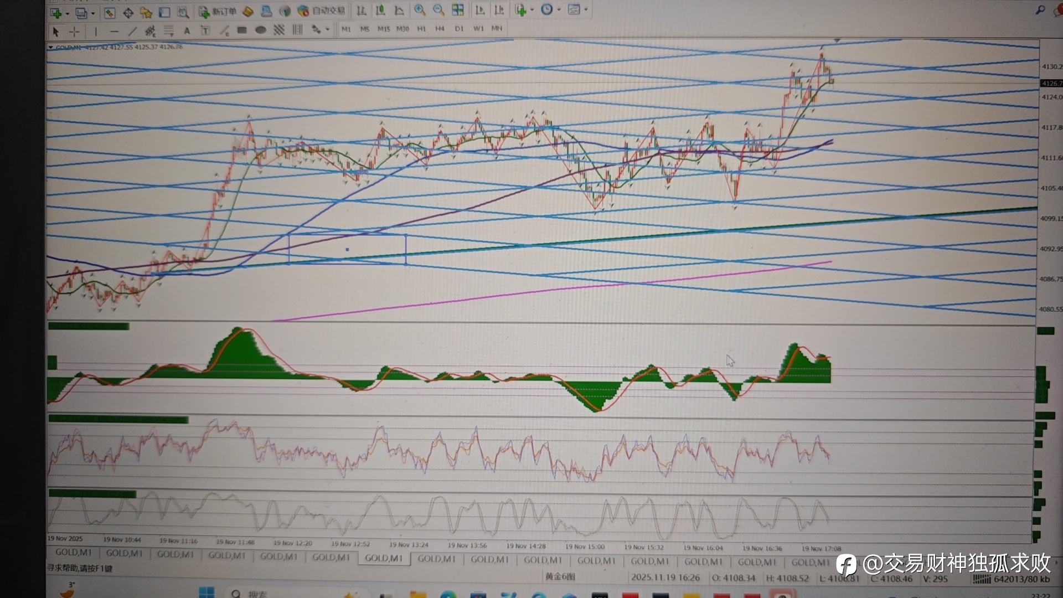The height and width of the screenshot is (598, 1063).
Task: Select the Fibonacci retracement tool
Action: pyautogui.click(x=168, y=31)
